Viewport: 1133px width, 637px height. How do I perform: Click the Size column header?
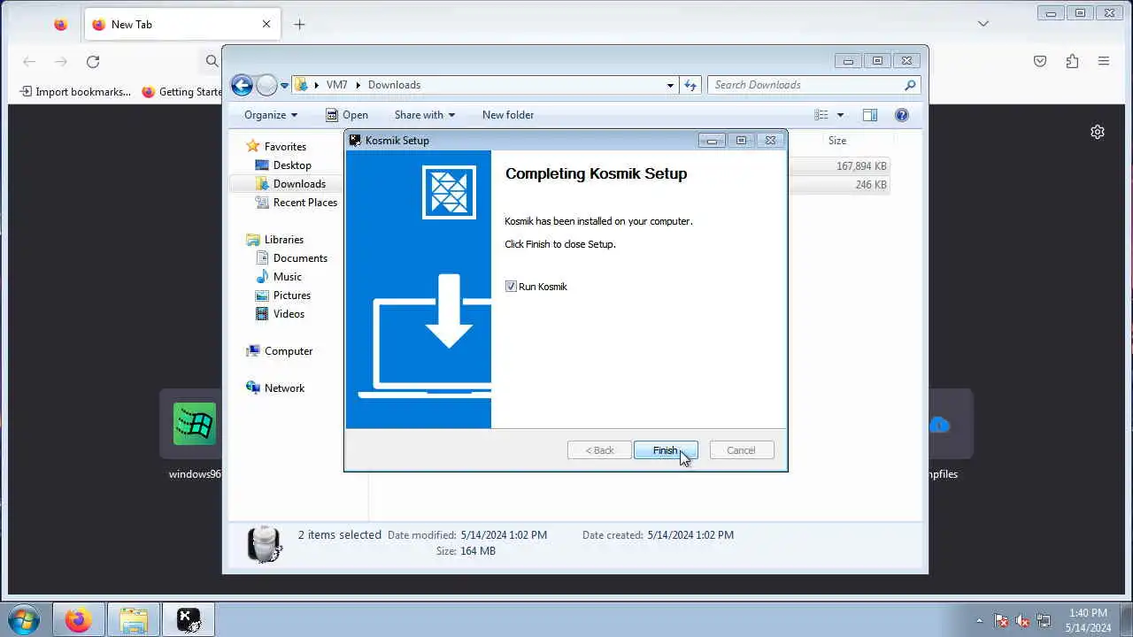point(837,141)
